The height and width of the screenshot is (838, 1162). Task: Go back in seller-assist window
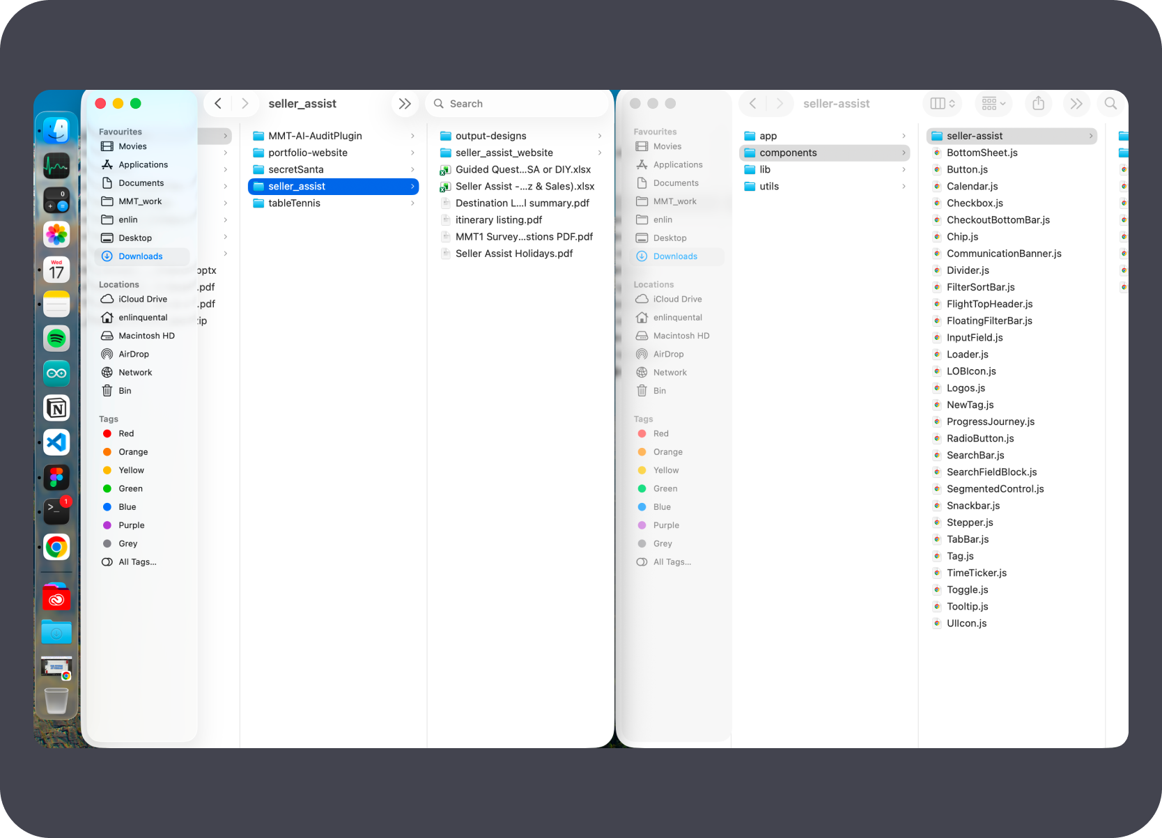tap(752, 104)
